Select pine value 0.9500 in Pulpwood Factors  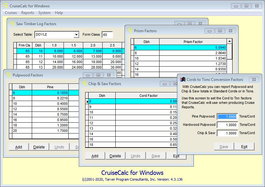click(x=50, y=120)
